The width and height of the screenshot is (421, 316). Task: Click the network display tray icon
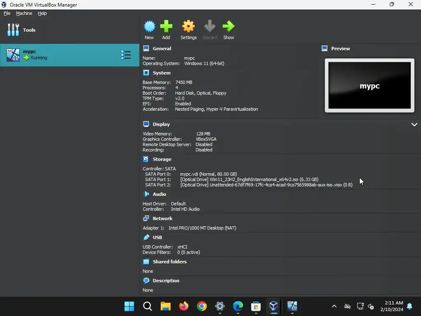[x=360, y=306]
